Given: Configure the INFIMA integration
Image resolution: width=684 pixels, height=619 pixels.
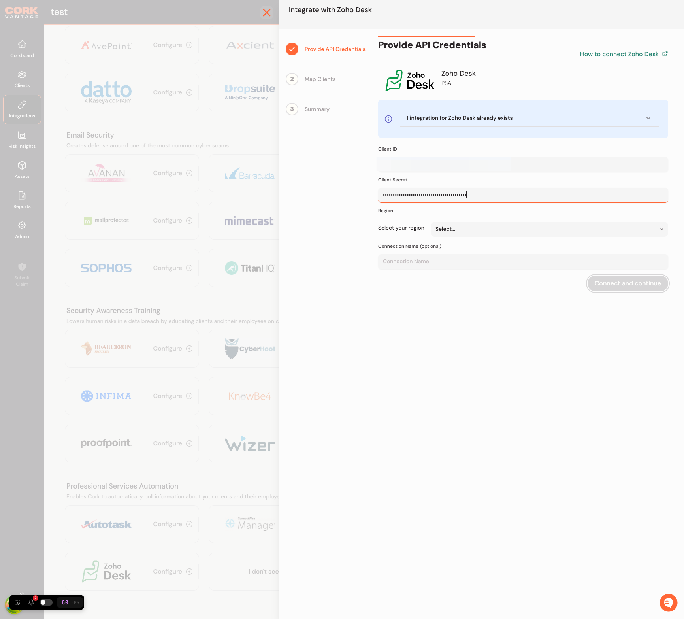Looking at the screenshot, I should tap(173, 396).
